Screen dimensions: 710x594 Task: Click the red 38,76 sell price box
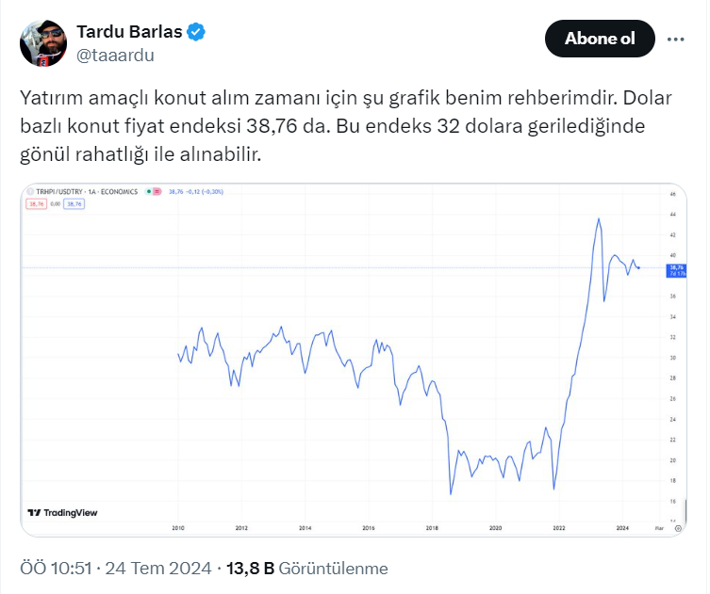click(x=39, y=203)
